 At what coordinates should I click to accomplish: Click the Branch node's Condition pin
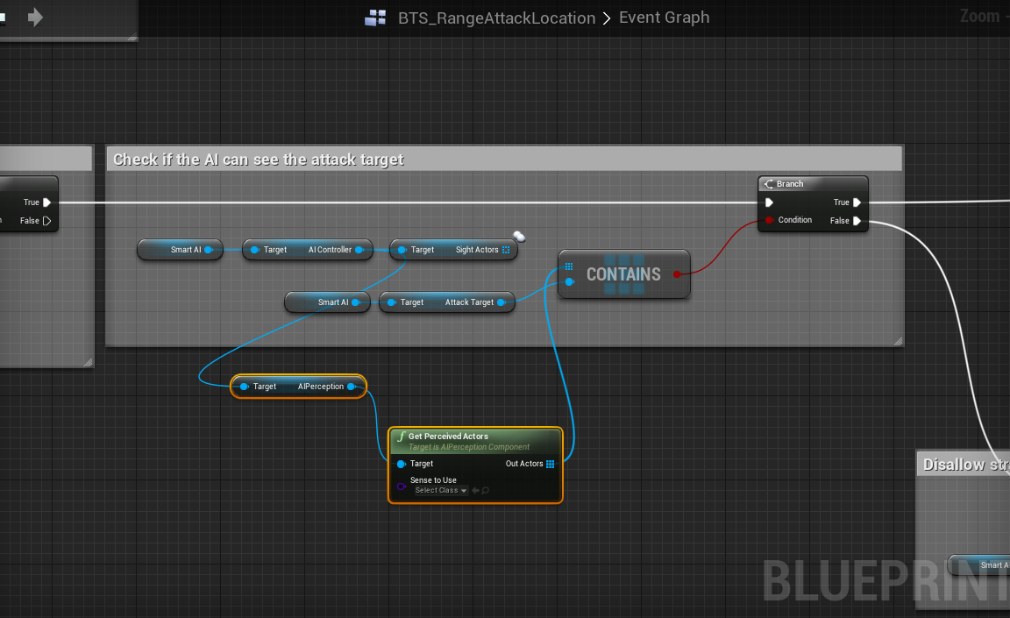769,220
